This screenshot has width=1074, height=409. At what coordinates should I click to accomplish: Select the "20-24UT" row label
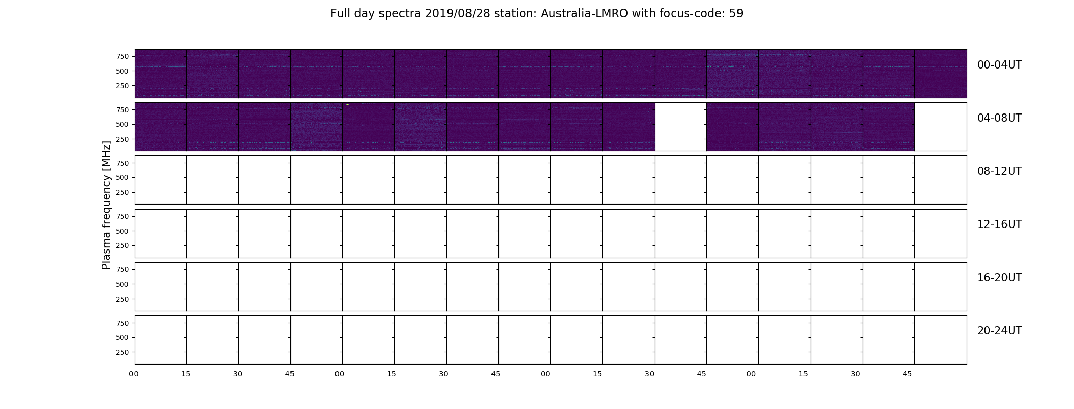(999, 331)
